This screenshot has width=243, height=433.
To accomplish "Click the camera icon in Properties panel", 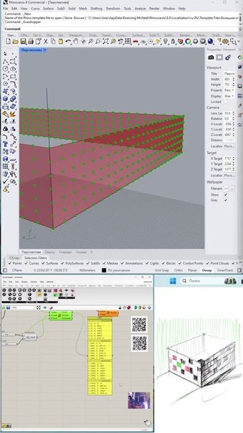I will pyautogui.click(x=211, y=57).
